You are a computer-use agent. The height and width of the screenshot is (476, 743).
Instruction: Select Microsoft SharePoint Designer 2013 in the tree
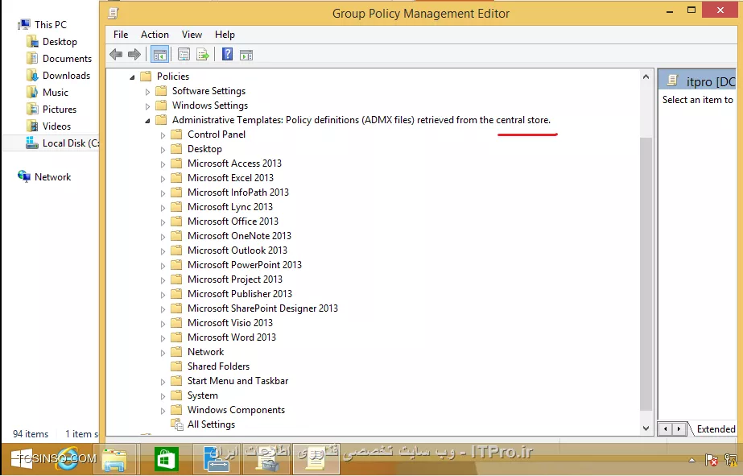click(262, 308)
